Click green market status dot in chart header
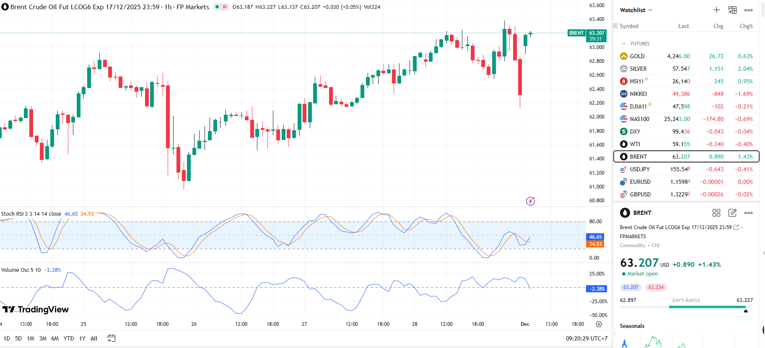This screenshot has height=348, width=765. click(x=217, y=7)
